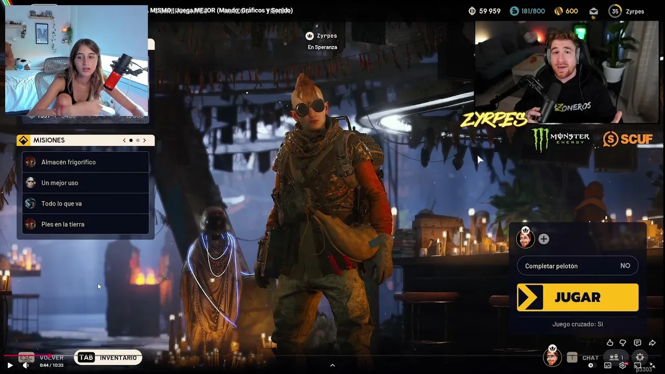665x374 pixels.
Task: Exit fullscreen mode
Action: (653, 365)
